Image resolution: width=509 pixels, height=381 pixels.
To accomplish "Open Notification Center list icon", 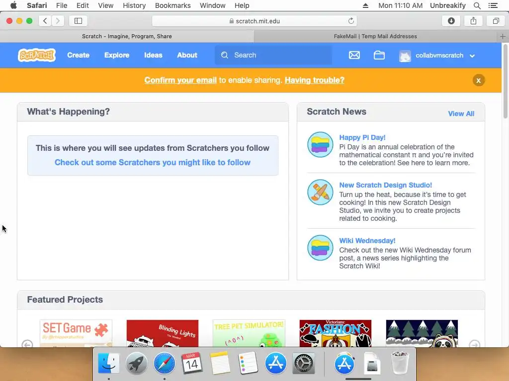I will [x=493, y=5].
